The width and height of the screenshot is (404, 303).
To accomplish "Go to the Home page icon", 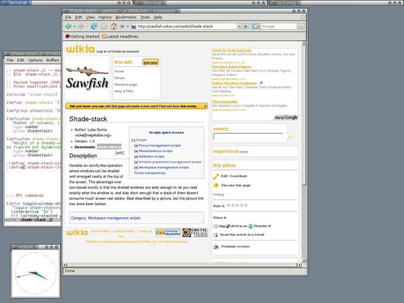I will click(114, 27).
